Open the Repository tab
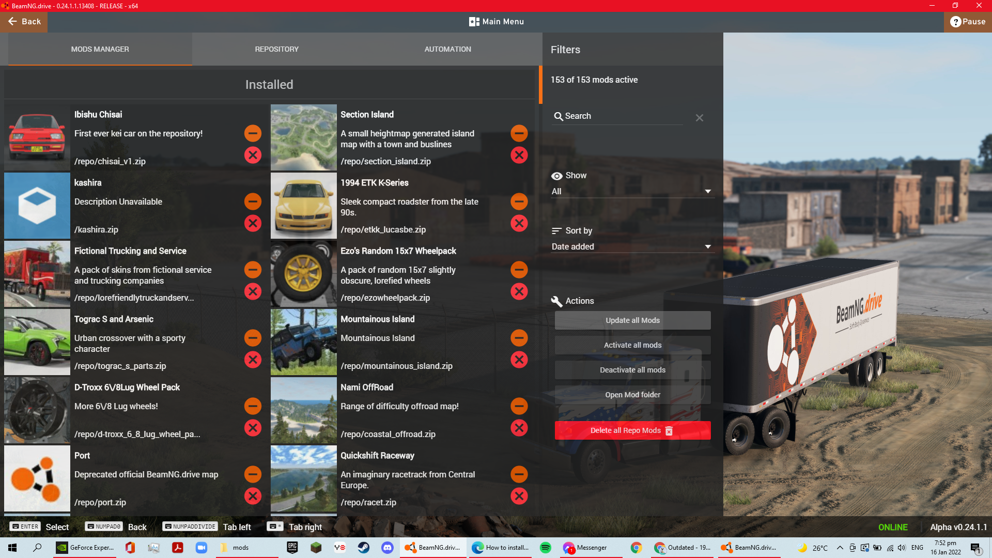 (276, 49)
